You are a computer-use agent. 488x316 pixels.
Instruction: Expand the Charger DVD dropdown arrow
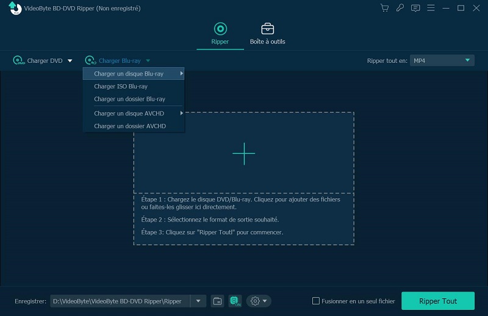click(x=70, y=61)
